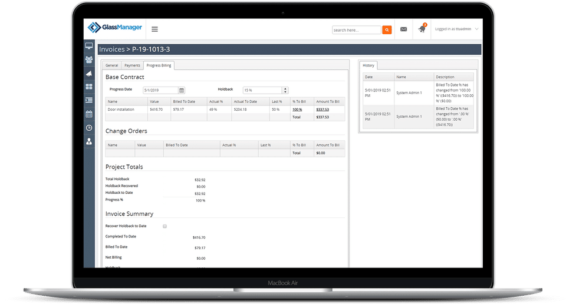Open the grid tiles sidebar icon
Viewport: 566px width, 304px height.
point(89,87)
